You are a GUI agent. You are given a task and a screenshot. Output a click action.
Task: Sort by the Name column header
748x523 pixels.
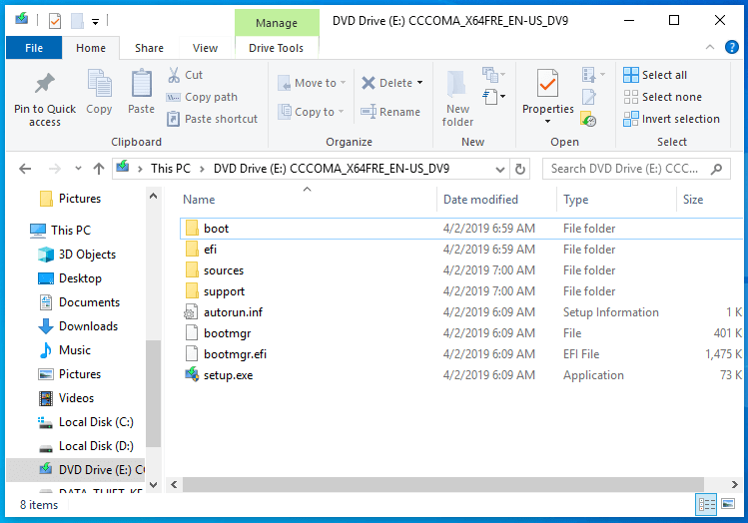pos(199,200)
